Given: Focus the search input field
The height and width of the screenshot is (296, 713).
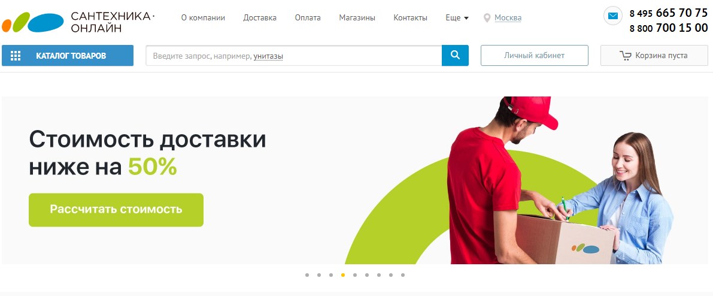Looking at the screenshot, I should pyautogui.click(x=294, y=56).
